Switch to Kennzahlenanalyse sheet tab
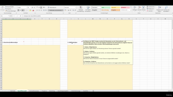 pyautogui.click(x=34, y=91)
